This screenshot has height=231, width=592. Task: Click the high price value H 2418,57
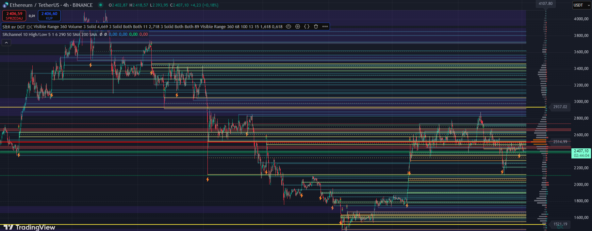point(139,5)
